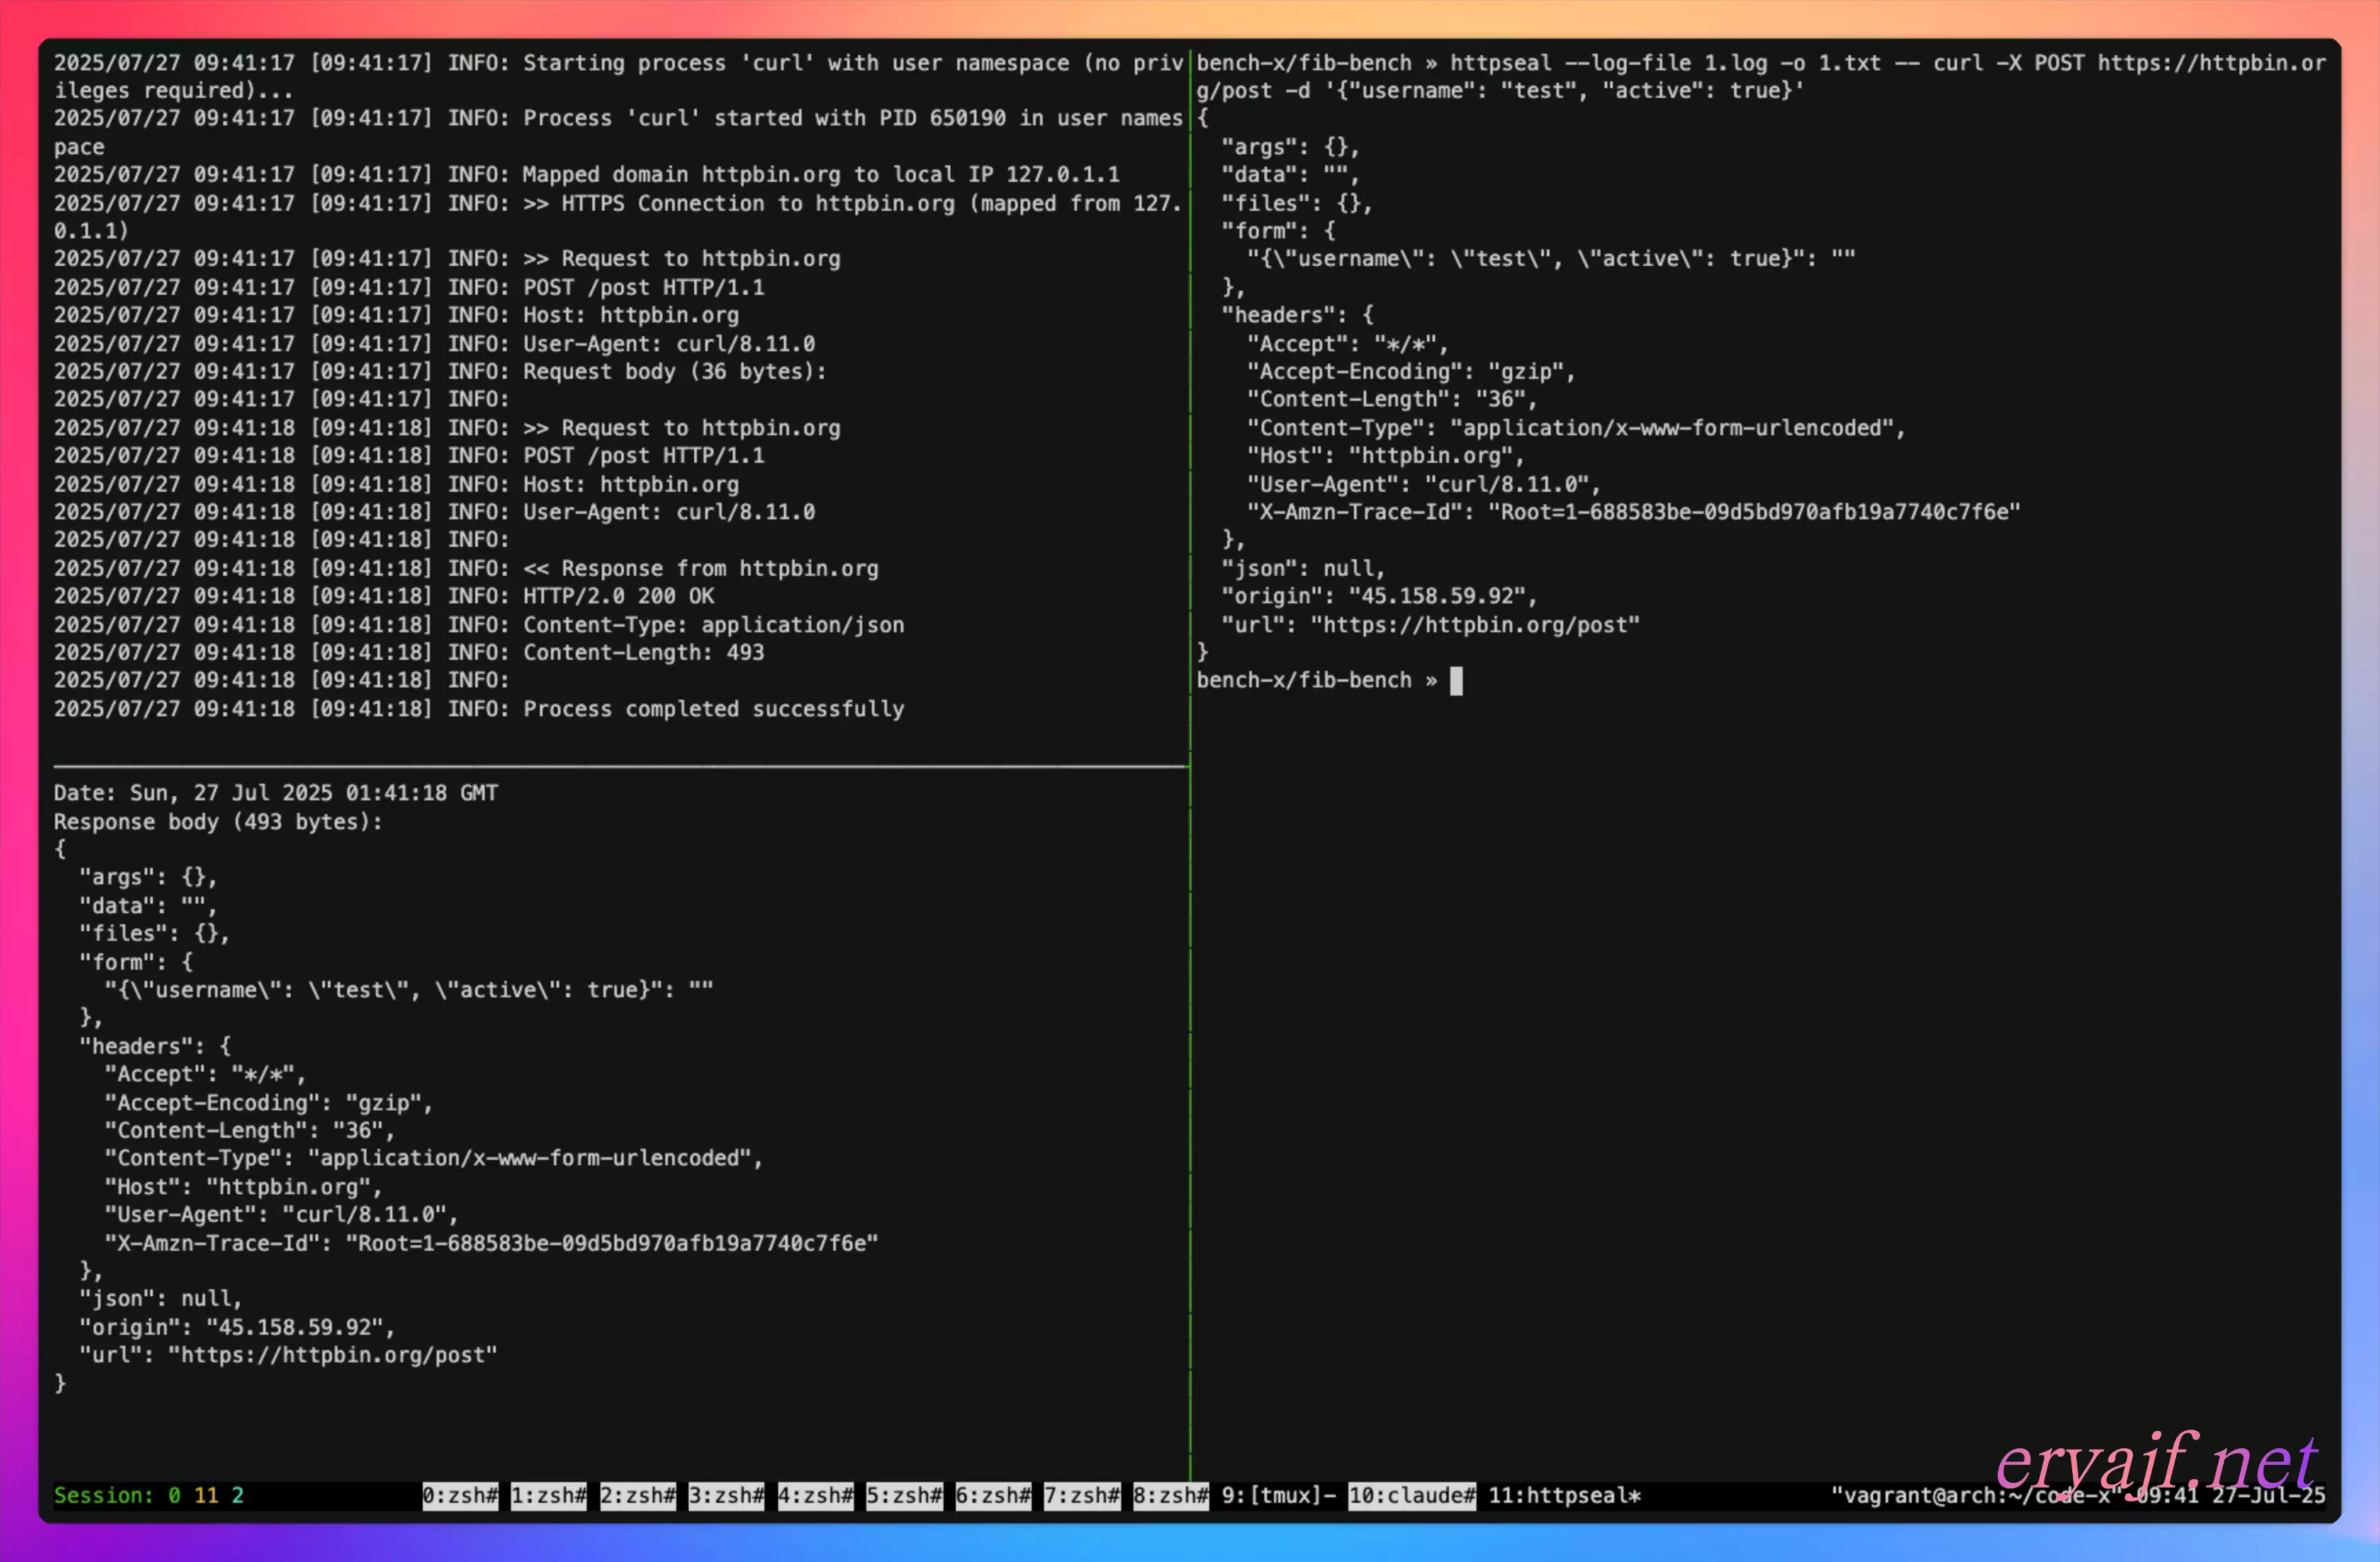Screen dimensions: 2380x1562
Task: Click the "json": null line in the right pane
Action: click(x=1302, y=568)
